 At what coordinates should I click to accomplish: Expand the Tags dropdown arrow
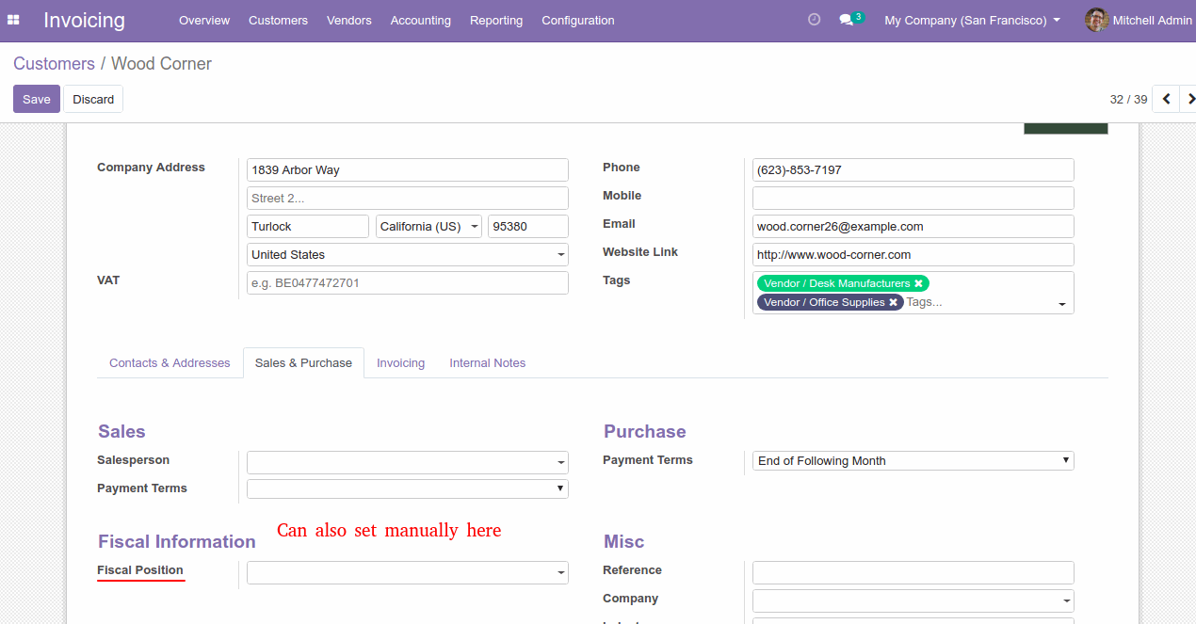[1062, 304]
